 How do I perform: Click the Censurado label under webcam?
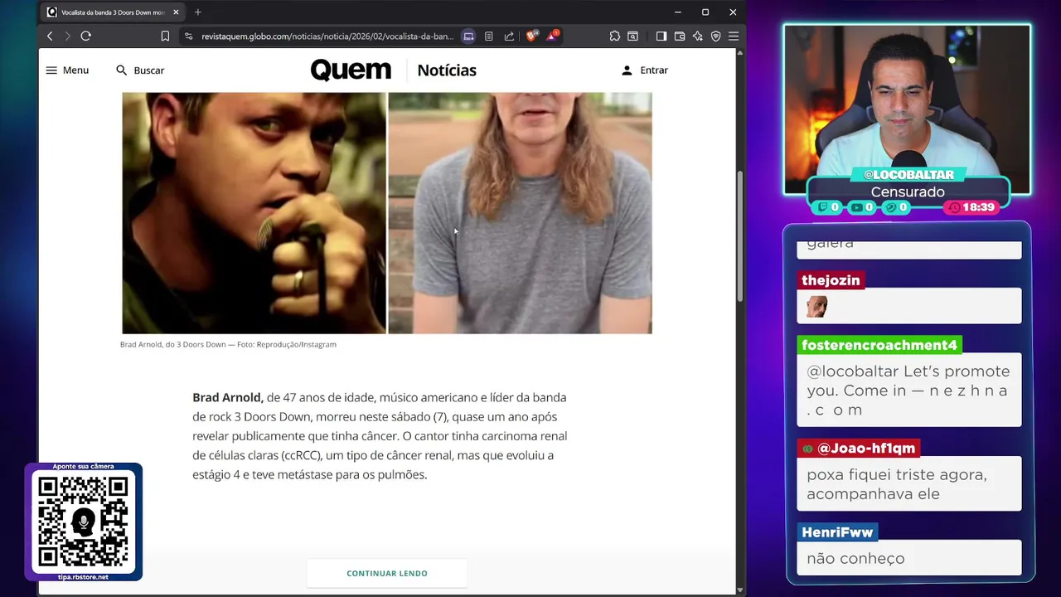908,192
